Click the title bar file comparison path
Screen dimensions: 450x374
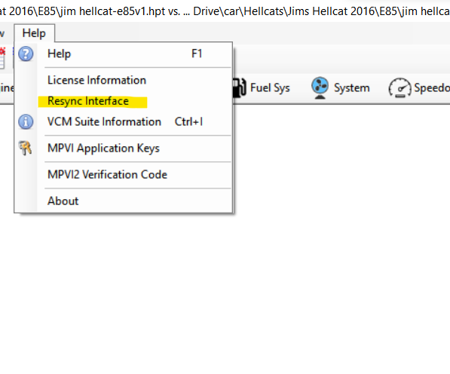point(225,11)
